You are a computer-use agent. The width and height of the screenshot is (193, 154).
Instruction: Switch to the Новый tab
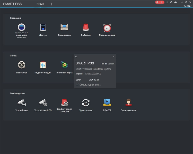[x=40, y=4]
